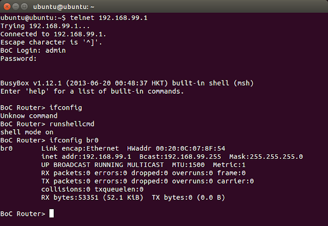The height and width of the screenshot is (226, 328).
Task: Click the 'ifconfig br0' command line
Action: (x=74, y=140)
